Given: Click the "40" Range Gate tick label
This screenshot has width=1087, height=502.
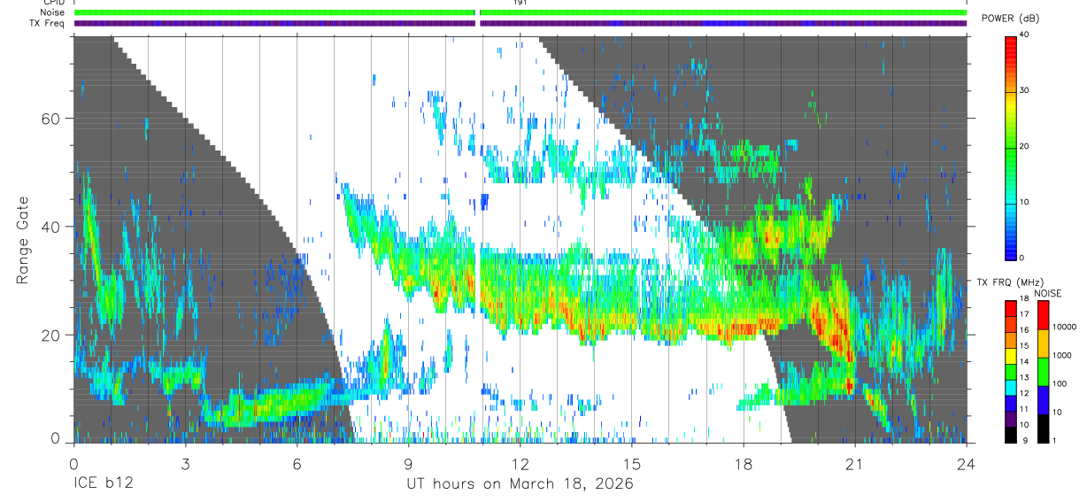Looking at the screenshot, I should coord(53,227).
